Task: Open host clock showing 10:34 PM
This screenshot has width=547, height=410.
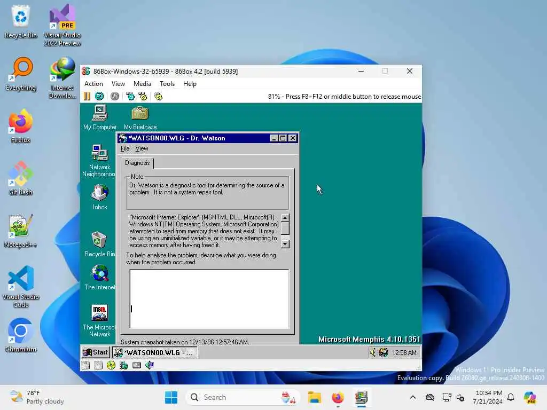Action: click(x=488, y=397)
